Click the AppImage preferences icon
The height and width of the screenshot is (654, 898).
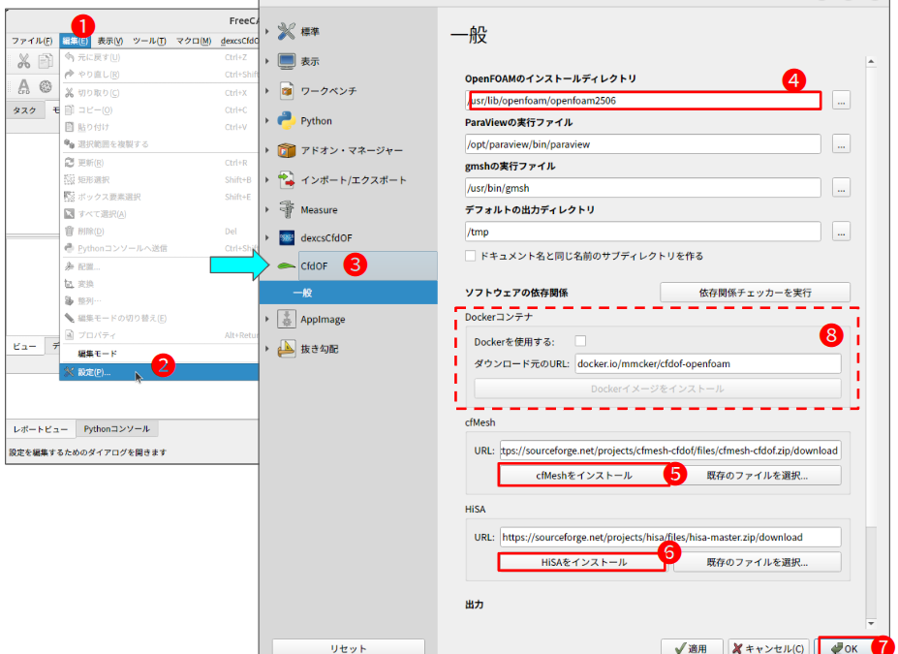tap(287, 319)
